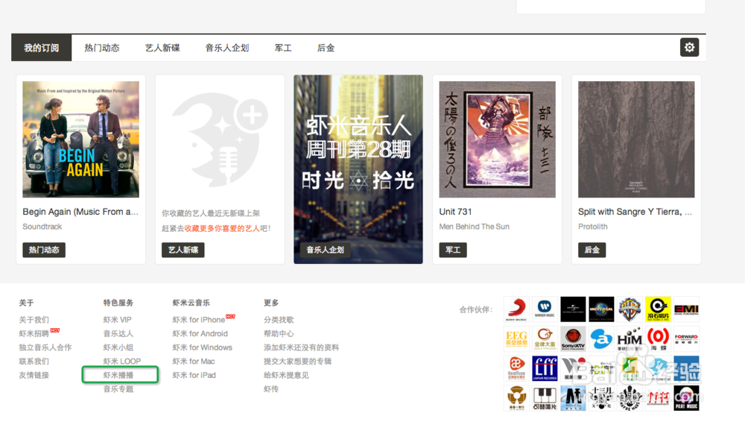Open the piano keys partner logo
This screenshot has width=745, height=422.
(545, 397)
